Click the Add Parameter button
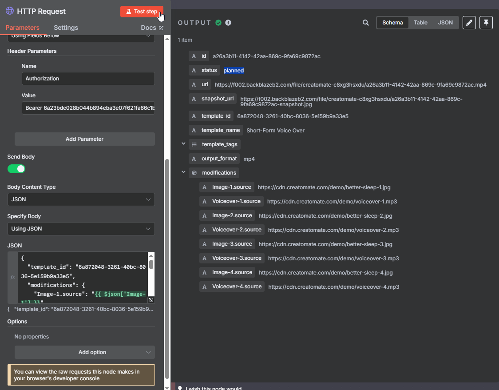 (x=84, y=139)
